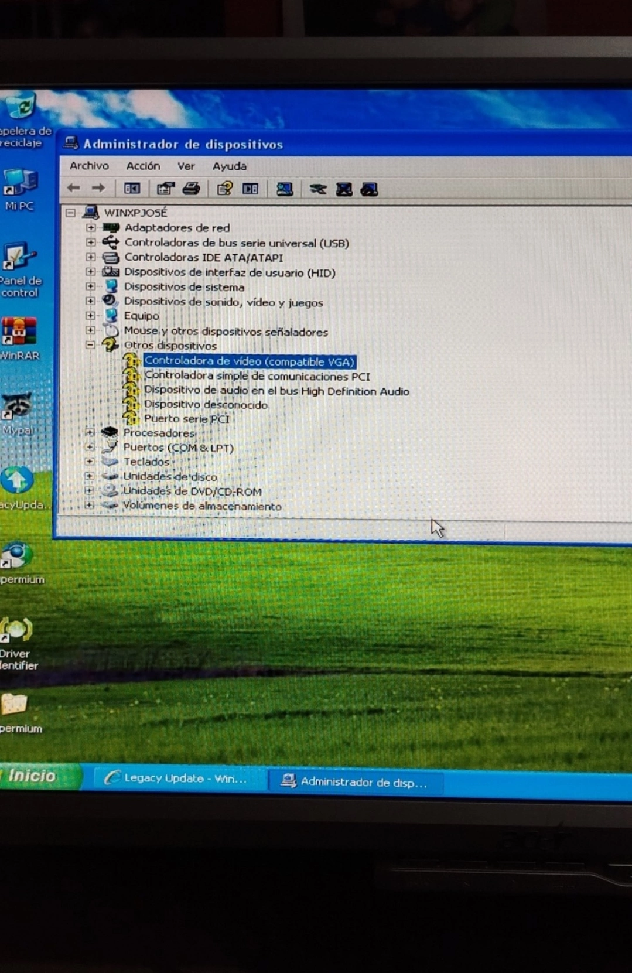
Task: Expand Puertos (COM & LPT)
Action: click(90, 447)
